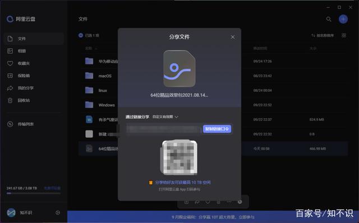Image resolution: width=359 pixels, height=223 pixels.
Task: Click the blue copy link button
Action: (x=217, y=129)
